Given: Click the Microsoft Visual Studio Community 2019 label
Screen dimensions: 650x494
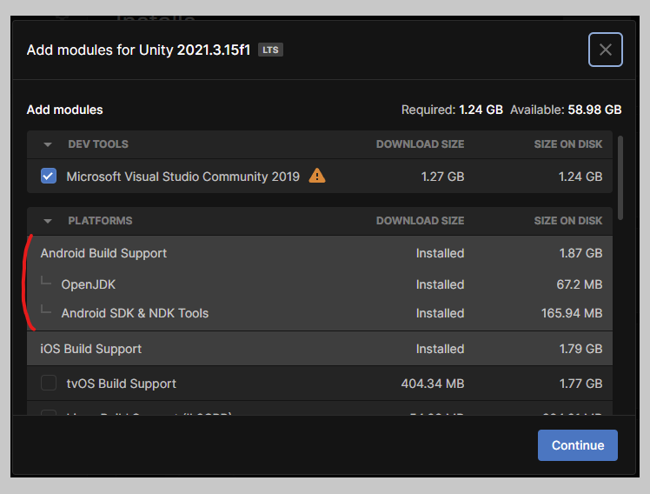Looking at the screenshot, I should [x=182, y=177].
